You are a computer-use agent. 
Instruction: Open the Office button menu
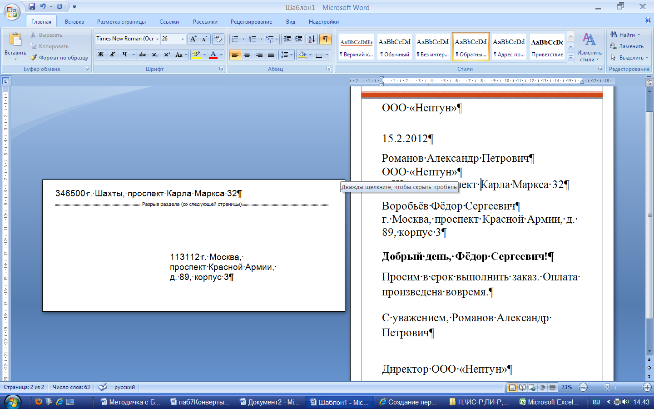(12, 12)
